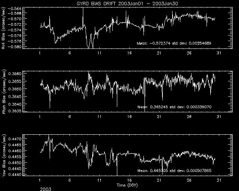Click day "26" label under the Pitch plot
Screen dimensions: 239x191
pos(189,117)
